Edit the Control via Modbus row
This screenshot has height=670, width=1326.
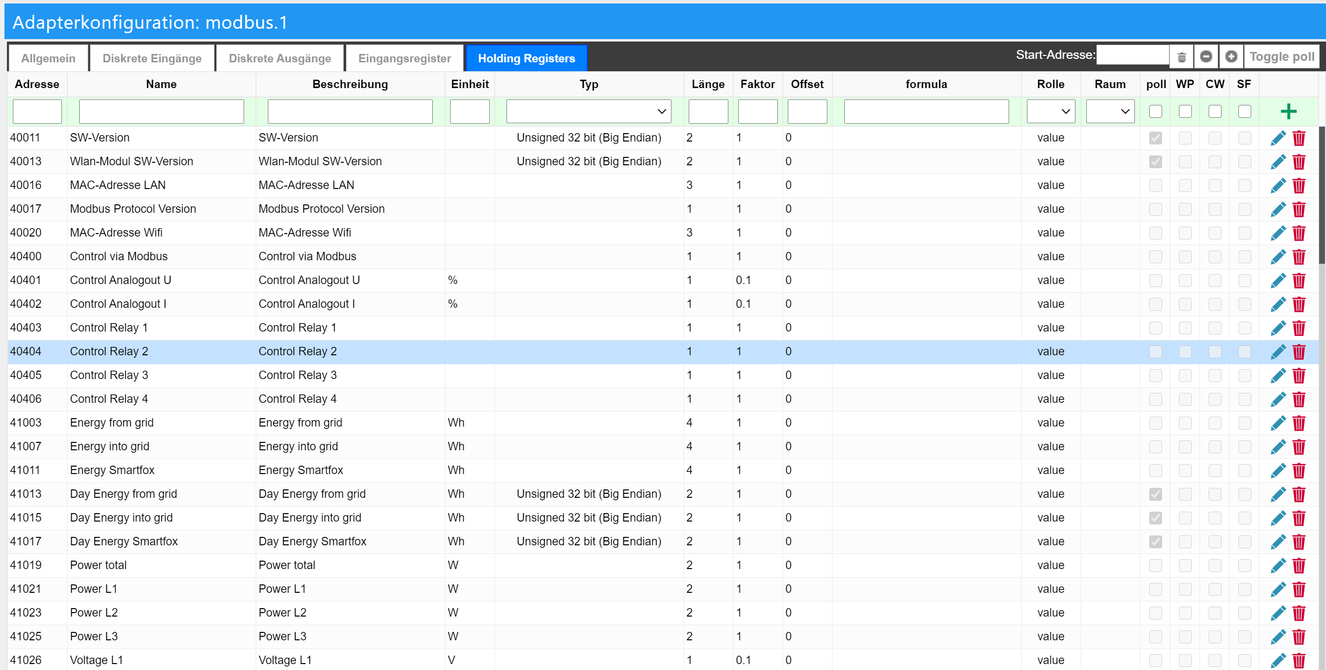coord(1277,256)
